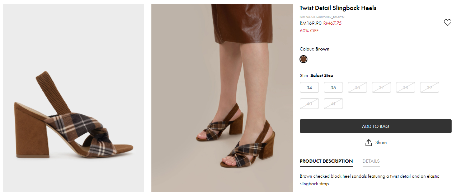Image resolution: width=457 pixels, height=196 pixels.
Task: Select the struck-through size 39
Action: tap(429, 88)
